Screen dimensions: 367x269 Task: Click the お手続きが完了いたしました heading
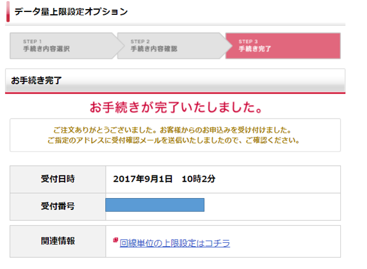coord(176,107)
